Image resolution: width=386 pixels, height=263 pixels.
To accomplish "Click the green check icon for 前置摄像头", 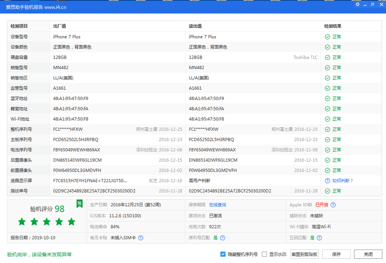I will 327,170.
